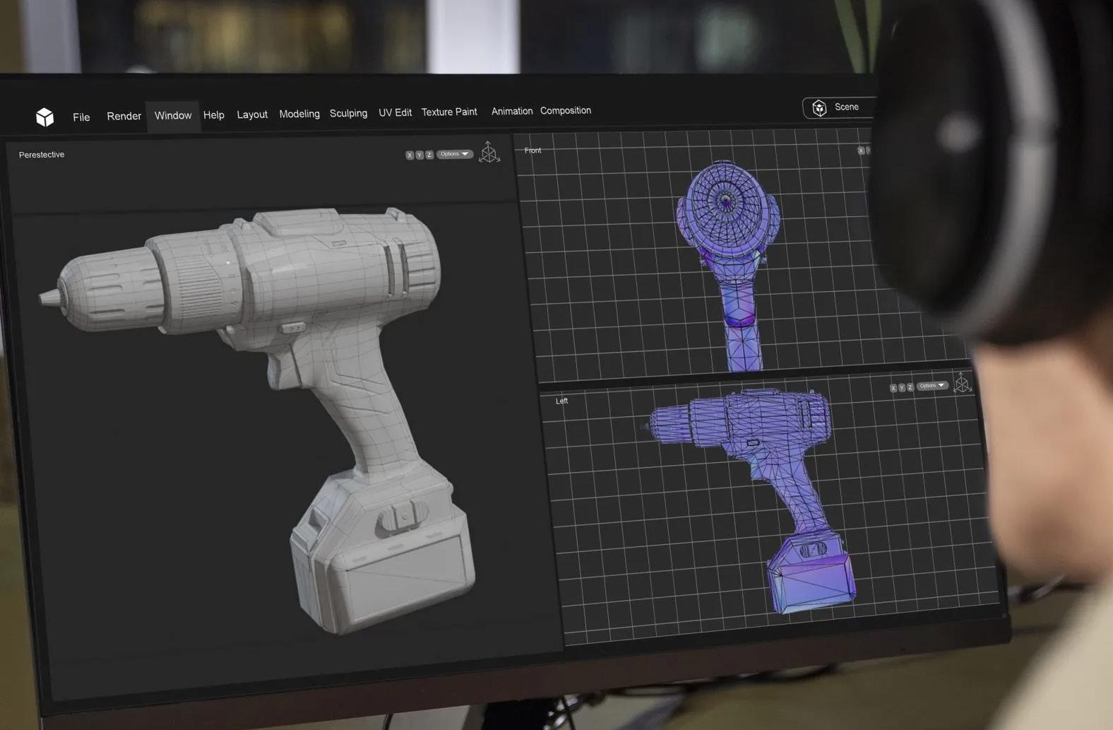
Task: Switch to the Modeling workspace tab
Action: 299,114
